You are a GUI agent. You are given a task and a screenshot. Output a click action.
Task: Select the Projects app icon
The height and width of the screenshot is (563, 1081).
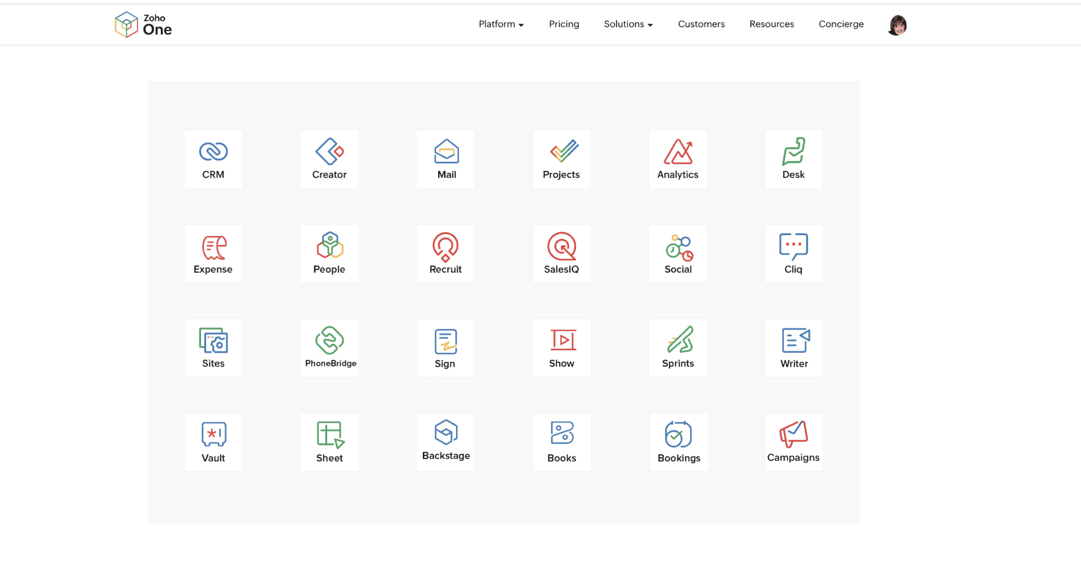pos(561,159)
